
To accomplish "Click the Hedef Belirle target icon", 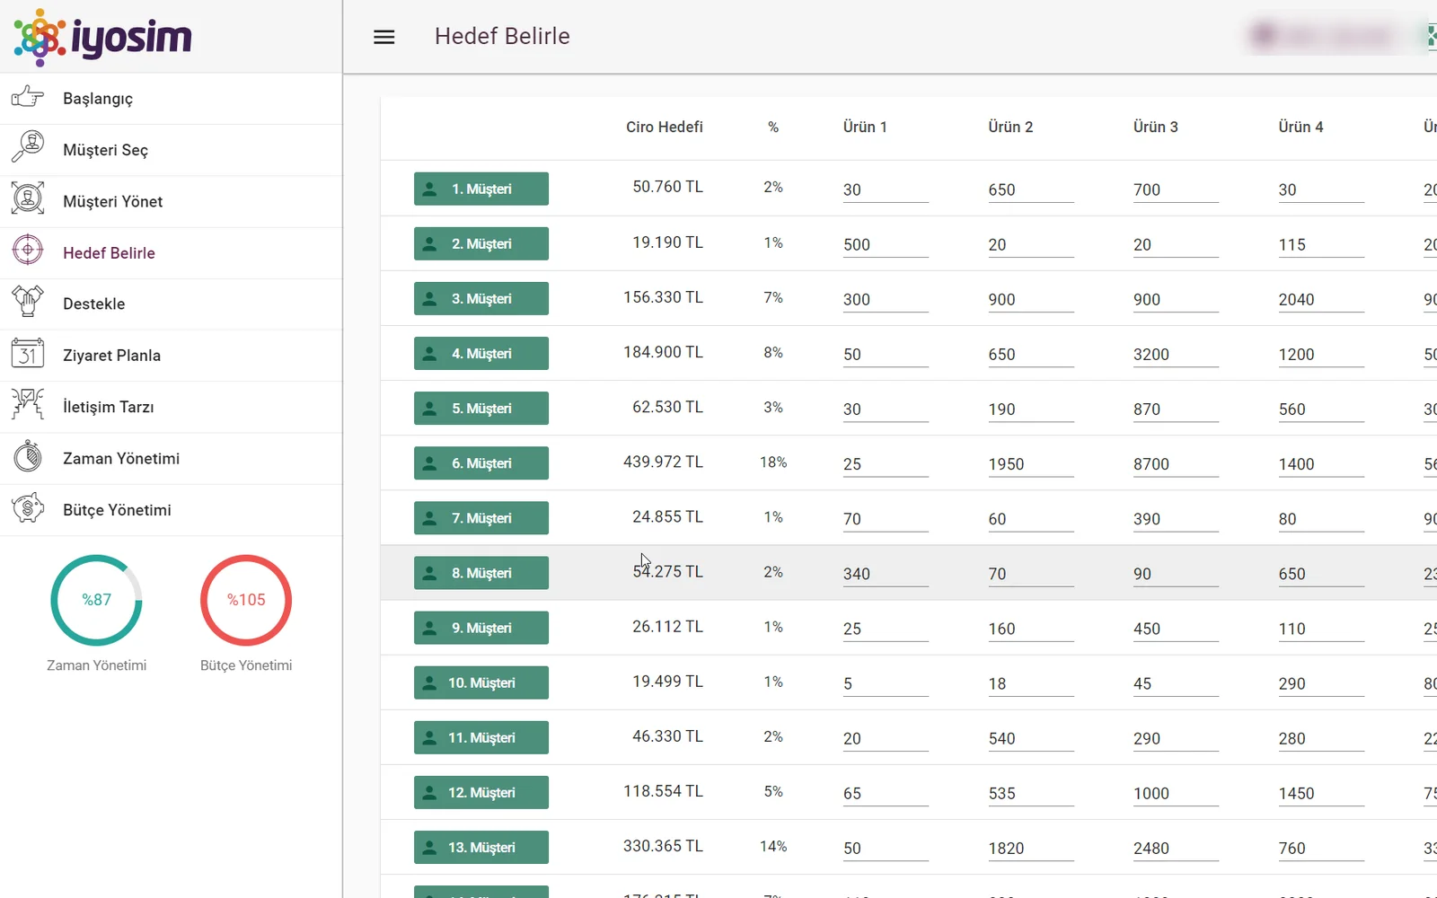I will click(28, 251).
